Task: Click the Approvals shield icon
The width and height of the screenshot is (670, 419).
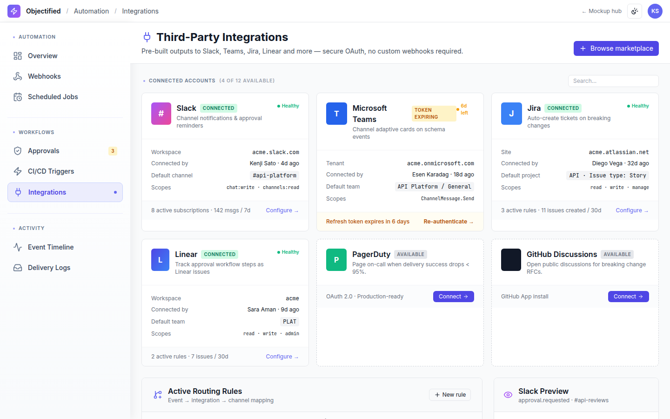Action: click(18, 151)
